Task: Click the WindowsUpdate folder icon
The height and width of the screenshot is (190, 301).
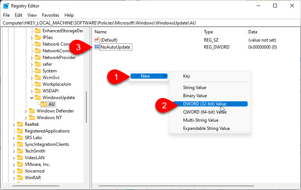Action: coord(38,98)
